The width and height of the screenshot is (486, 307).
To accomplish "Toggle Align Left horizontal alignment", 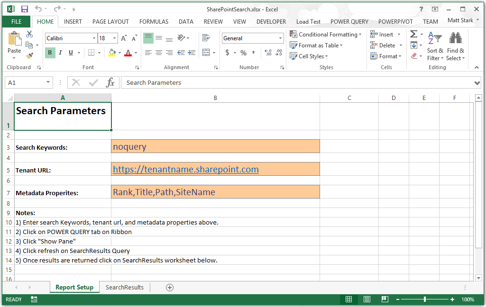I will [x=148, y=53].
